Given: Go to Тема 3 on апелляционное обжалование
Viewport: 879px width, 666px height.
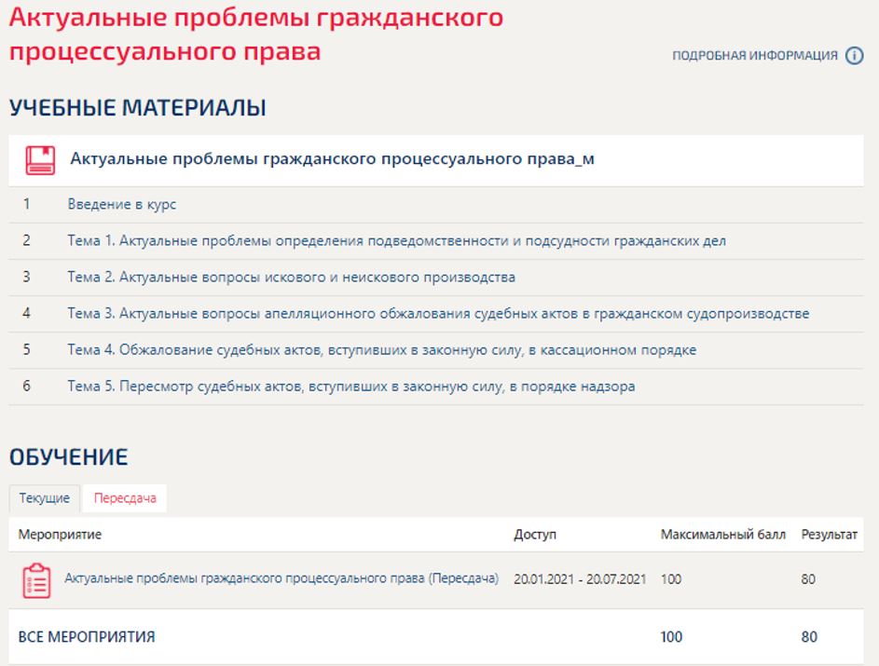Looking at the screenshot, I should (438, 313).
